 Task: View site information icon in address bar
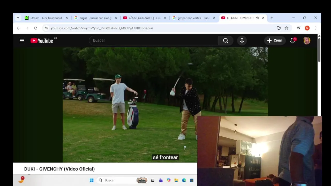[46, 28]
